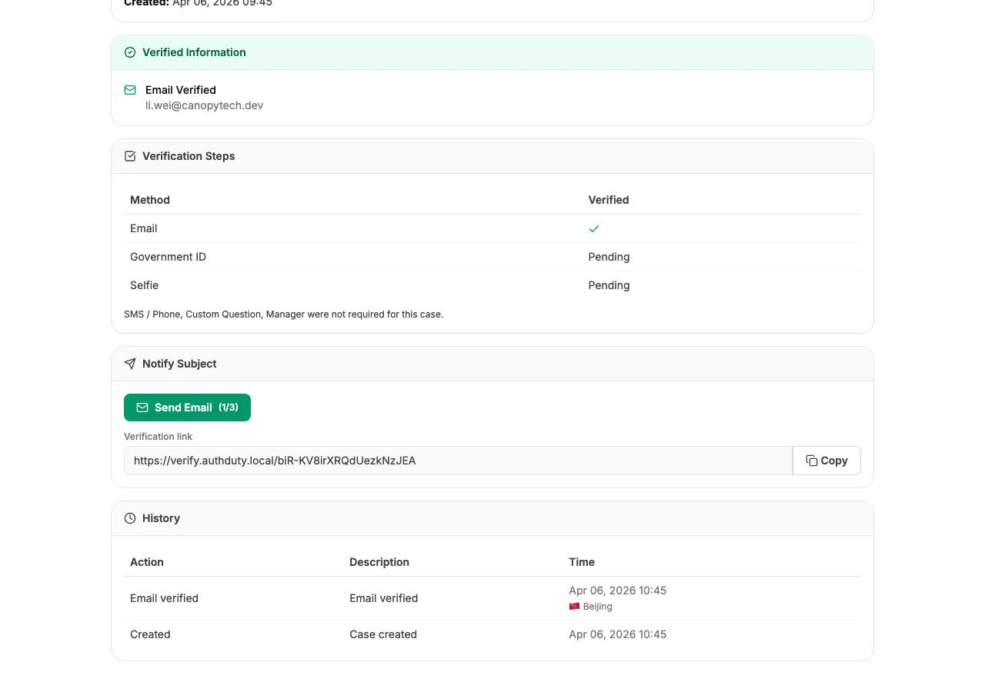
Task: Click the green check mark for Email verification
Action: (594, 228)
